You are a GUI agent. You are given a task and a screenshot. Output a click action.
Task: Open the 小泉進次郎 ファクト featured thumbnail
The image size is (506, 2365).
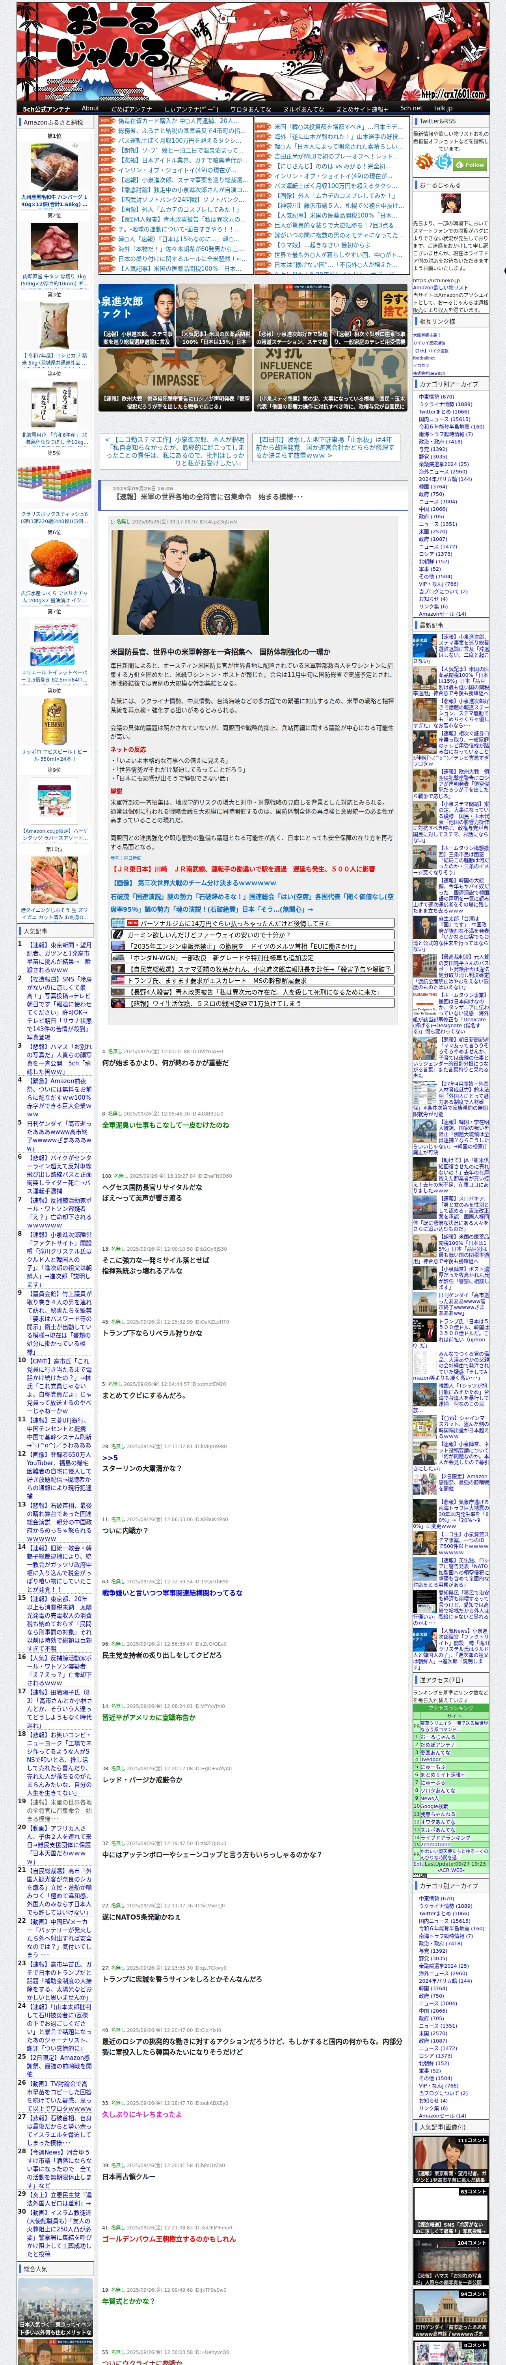136,314
